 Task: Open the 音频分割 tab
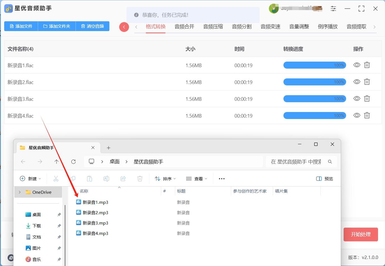[x=242, y=27]
